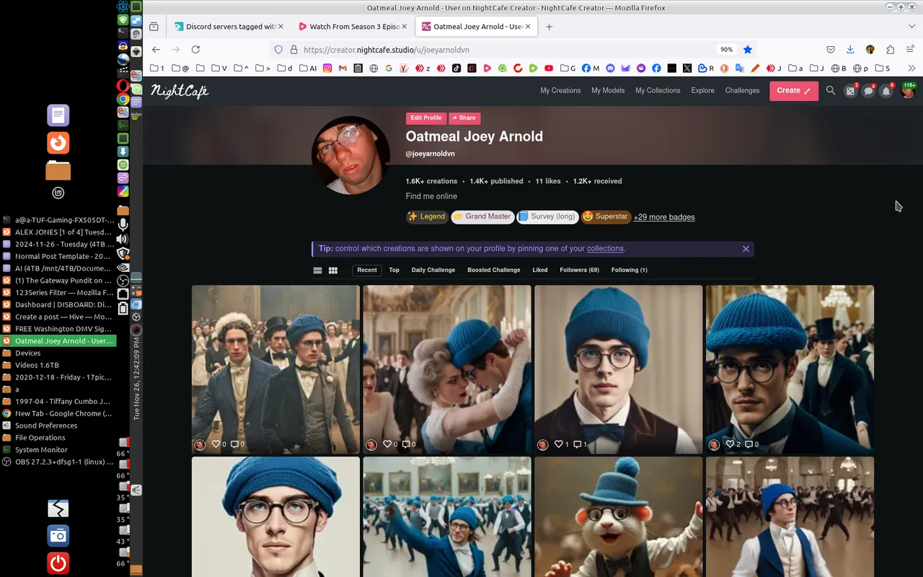Switch to list view layout icon
The width and height of the screenshot is (923, 577).
click(x=317, y=270)
